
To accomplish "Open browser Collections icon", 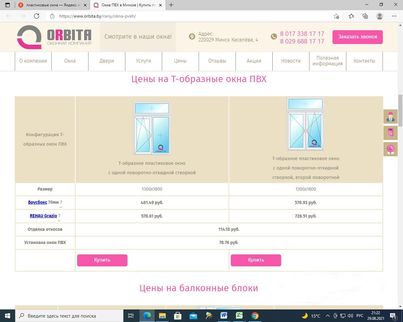I will [365, 16].
